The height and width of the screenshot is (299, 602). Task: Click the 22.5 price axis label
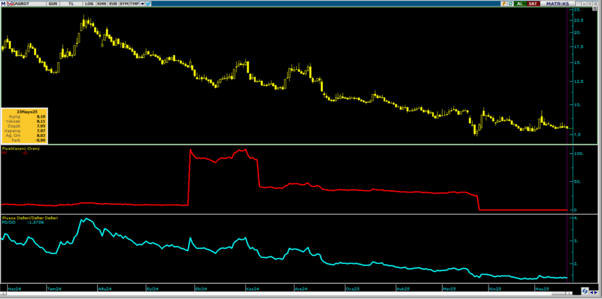click(x=578, y=21)
